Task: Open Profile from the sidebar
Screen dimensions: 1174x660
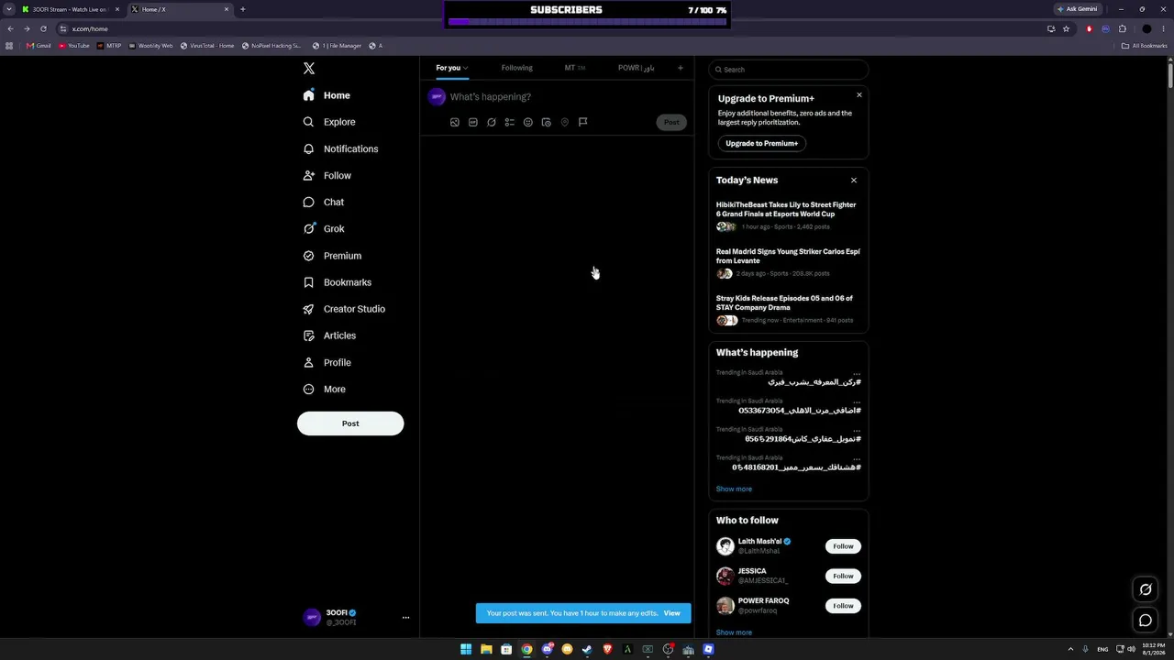Action: click(x=327, y=363)
